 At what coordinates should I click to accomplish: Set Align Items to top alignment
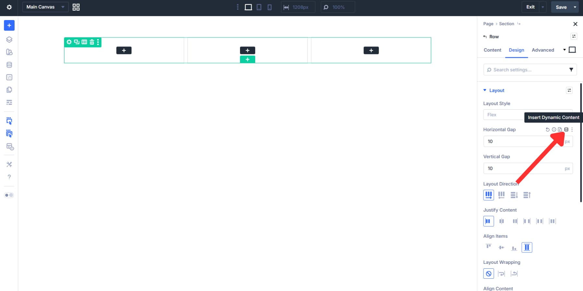pyautogui.click(x=488, y=247)
